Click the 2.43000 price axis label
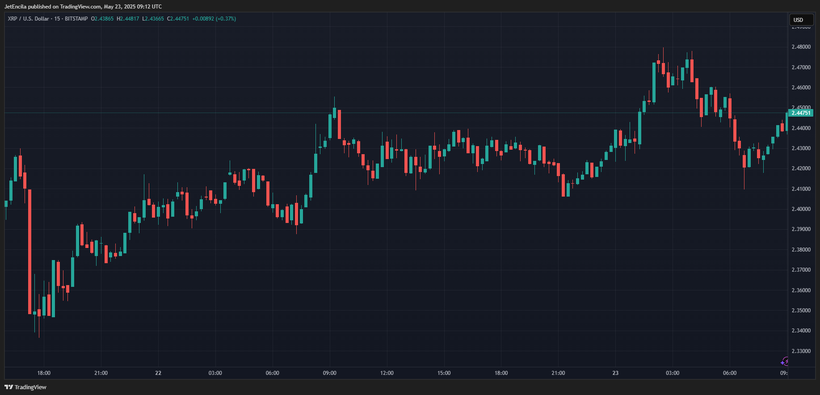The height and width of the screenshot is (395, 820). coord(801,148)
